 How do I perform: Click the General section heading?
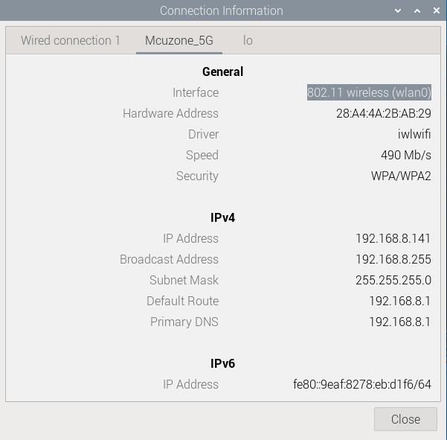222,71
